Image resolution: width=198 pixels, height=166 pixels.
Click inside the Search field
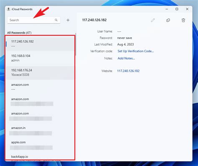(34, 20)
